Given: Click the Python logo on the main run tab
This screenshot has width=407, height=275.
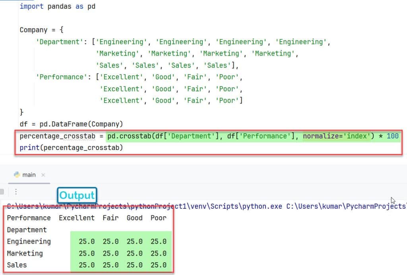Looking at the screenshot, I should (17, 175).
